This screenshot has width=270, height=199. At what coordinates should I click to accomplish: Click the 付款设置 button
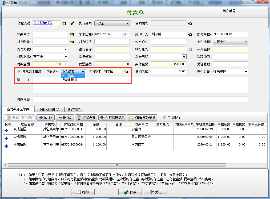[86, 118]
